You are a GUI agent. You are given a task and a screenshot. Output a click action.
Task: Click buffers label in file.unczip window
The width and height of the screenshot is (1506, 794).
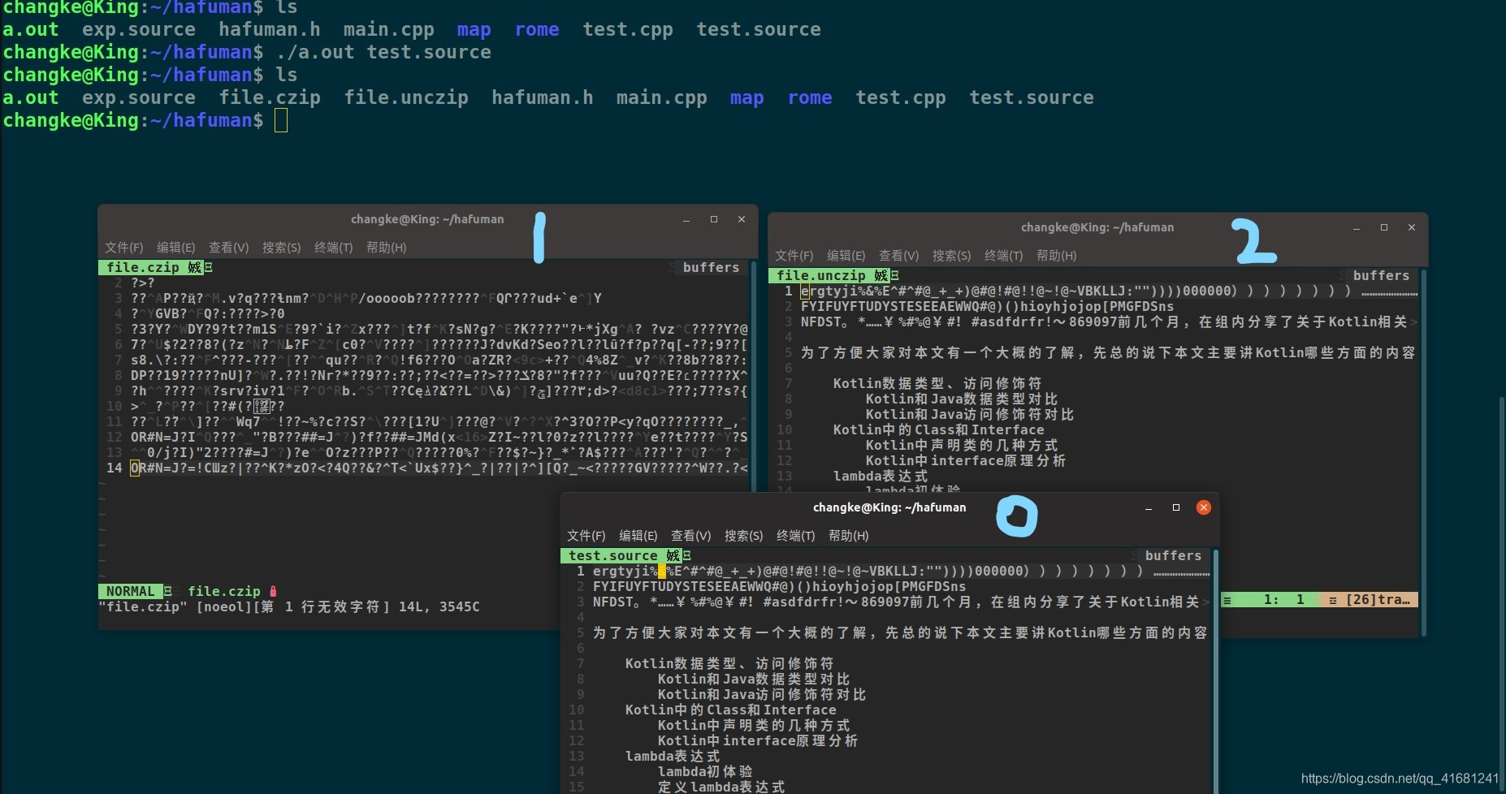coord(1381,275)
